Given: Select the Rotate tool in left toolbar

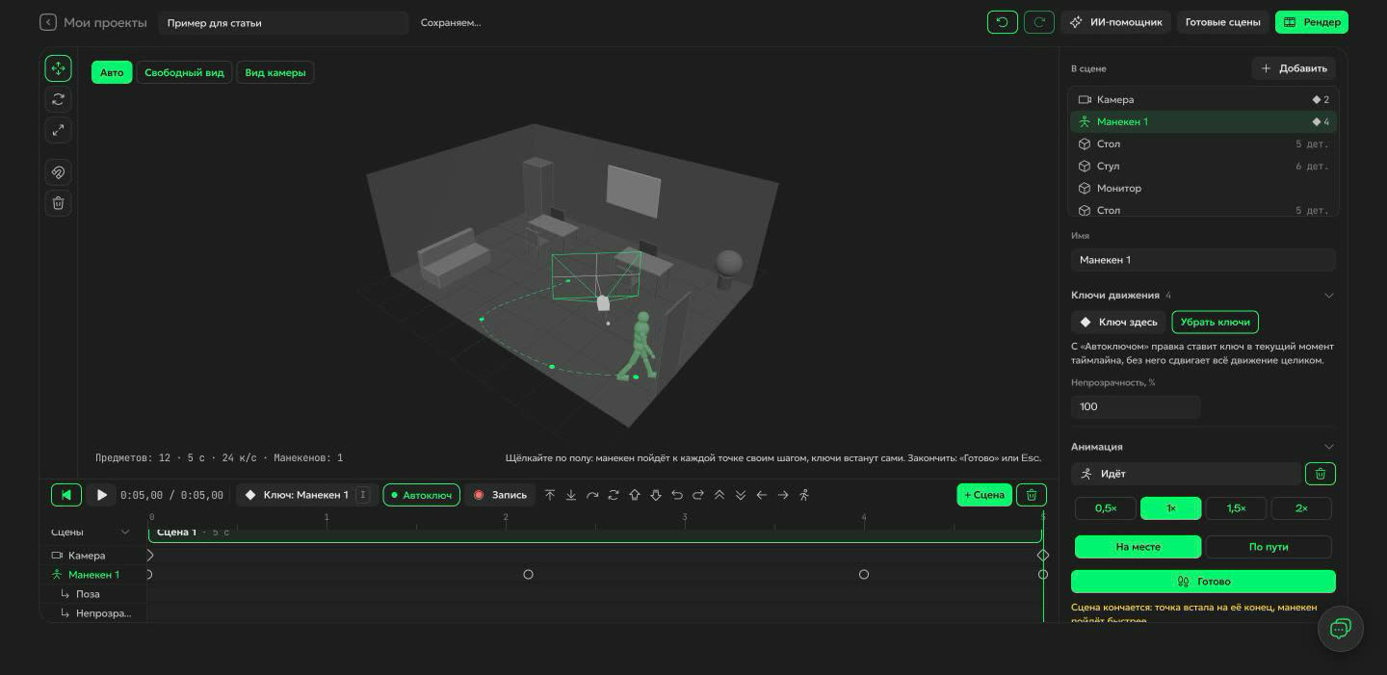Looking at the screenshot, I should [58, 99].
